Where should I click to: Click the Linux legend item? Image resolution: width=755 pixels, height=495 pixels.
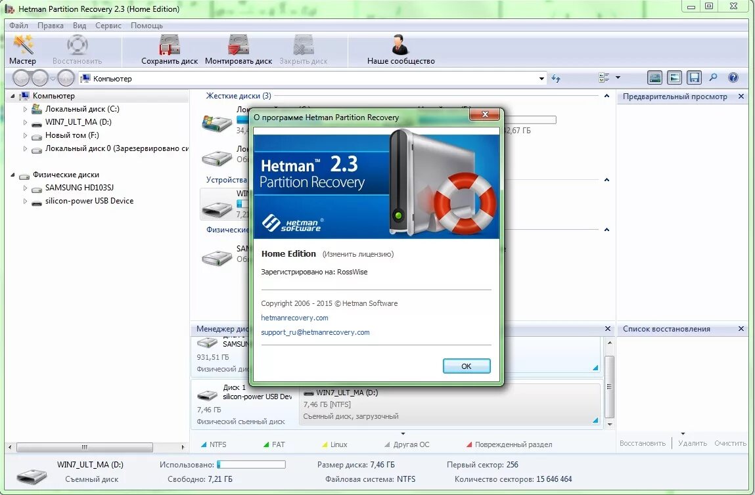pyautogui.click(x=334, y=444)
